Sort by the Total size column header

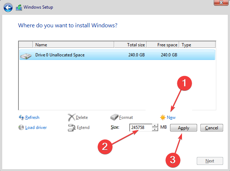(130, 45)
